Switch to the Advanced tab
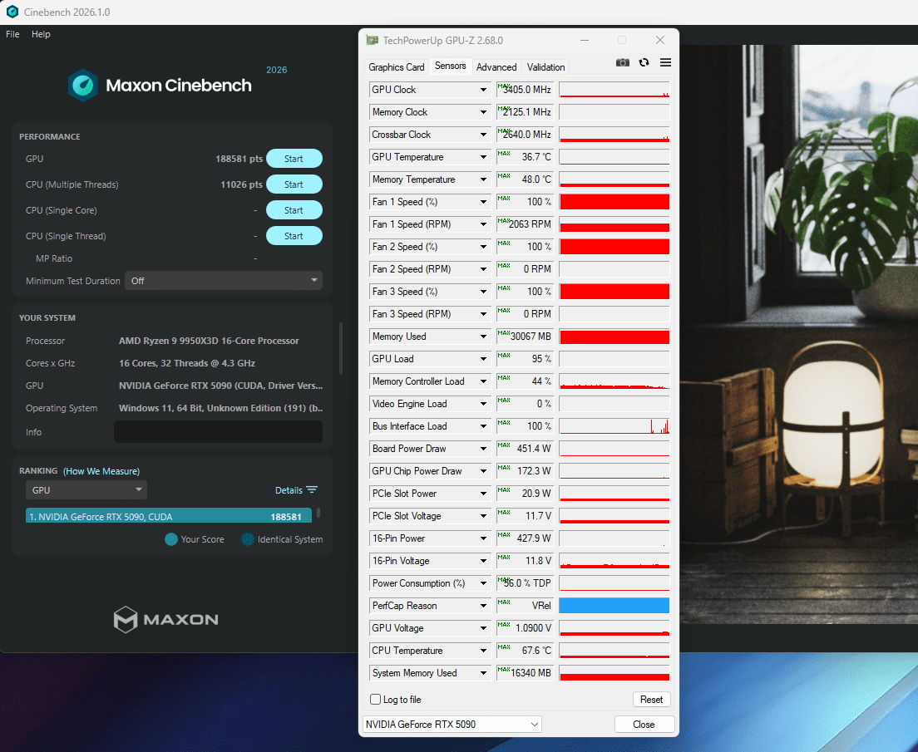The height and width of the screenshot is (752, 918). click(x=496, y=66)
